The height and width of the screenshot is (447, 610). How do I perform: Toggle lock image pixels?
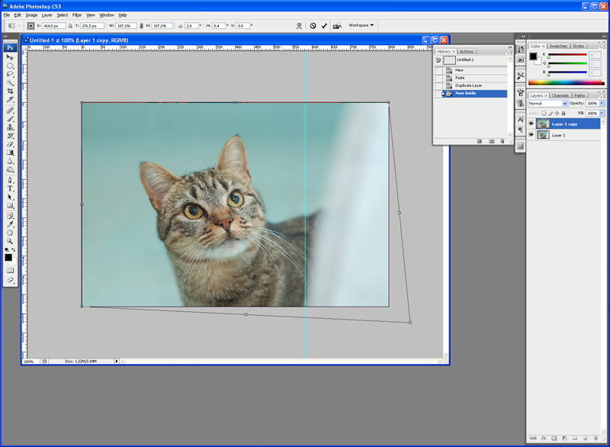(x=551, y=113)
